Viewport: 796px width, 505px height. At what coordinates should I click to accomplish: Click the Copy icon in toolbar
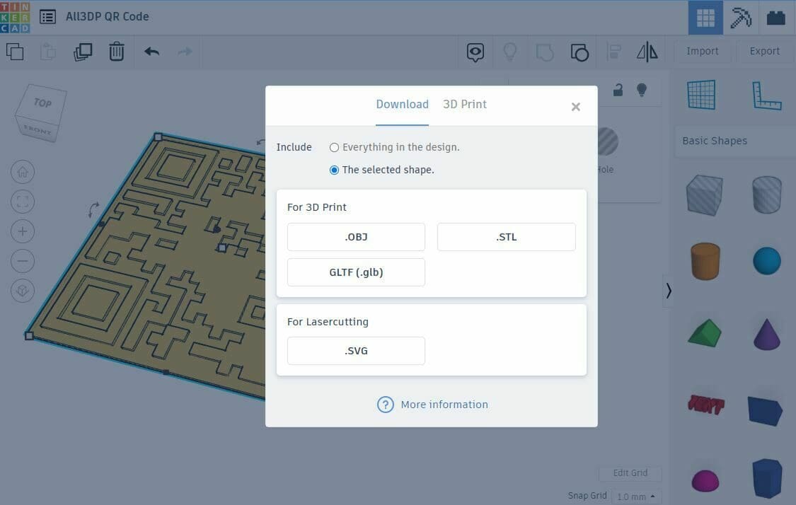click(x=15, y=51)
